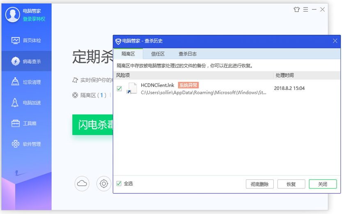Click the target scan icon beside cloud
This screenshot has height=214, width=346.
[x=104, y=183]
